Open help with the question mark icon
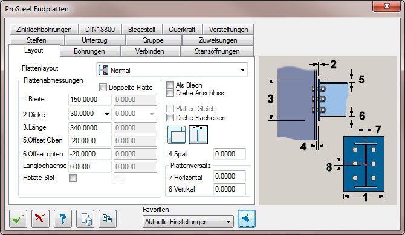This screenshot has height=235, width=405. pos(63,219)
